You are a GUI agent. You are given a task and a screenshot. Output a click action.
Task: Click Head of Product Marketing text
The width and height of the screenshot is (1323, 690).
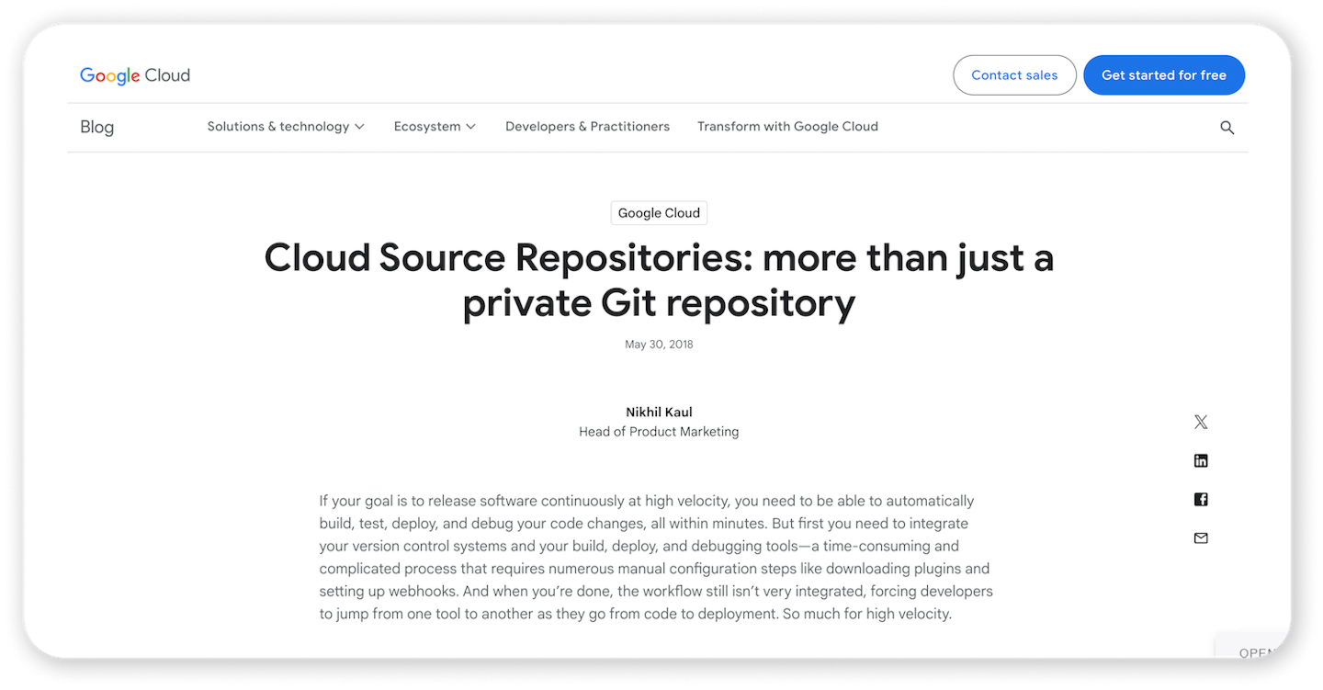click(659, 432)
